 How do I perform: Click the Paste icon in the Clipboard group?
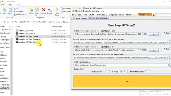click(10, 11)
